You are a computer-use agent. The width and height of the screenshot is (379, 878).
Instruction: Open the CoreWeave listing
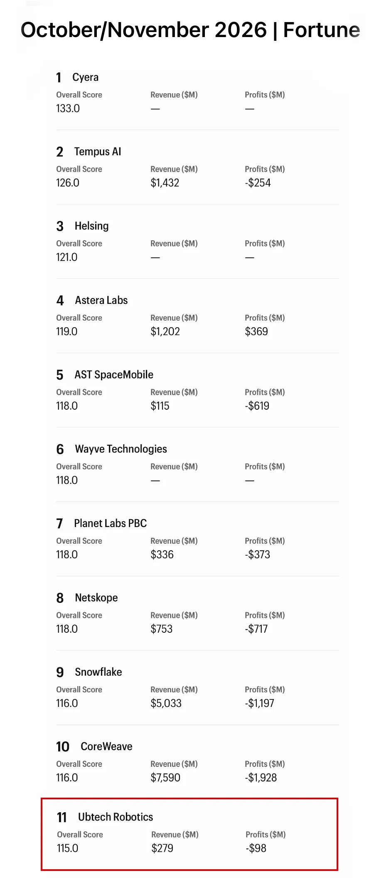coord(106,746)
